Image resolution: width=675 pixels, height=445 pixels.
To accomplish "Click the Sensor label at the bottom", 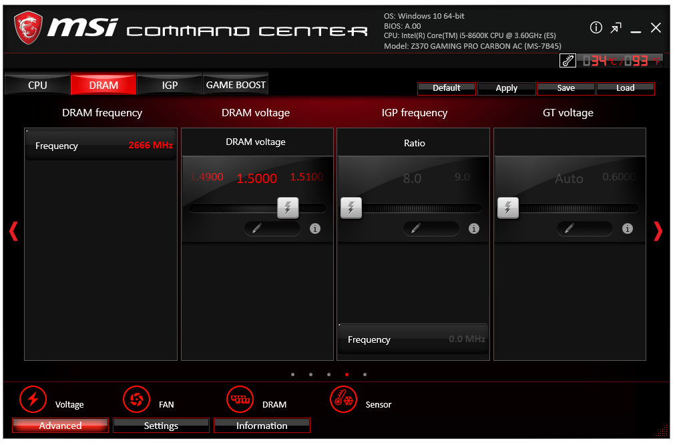I will (x=379, y=404).
